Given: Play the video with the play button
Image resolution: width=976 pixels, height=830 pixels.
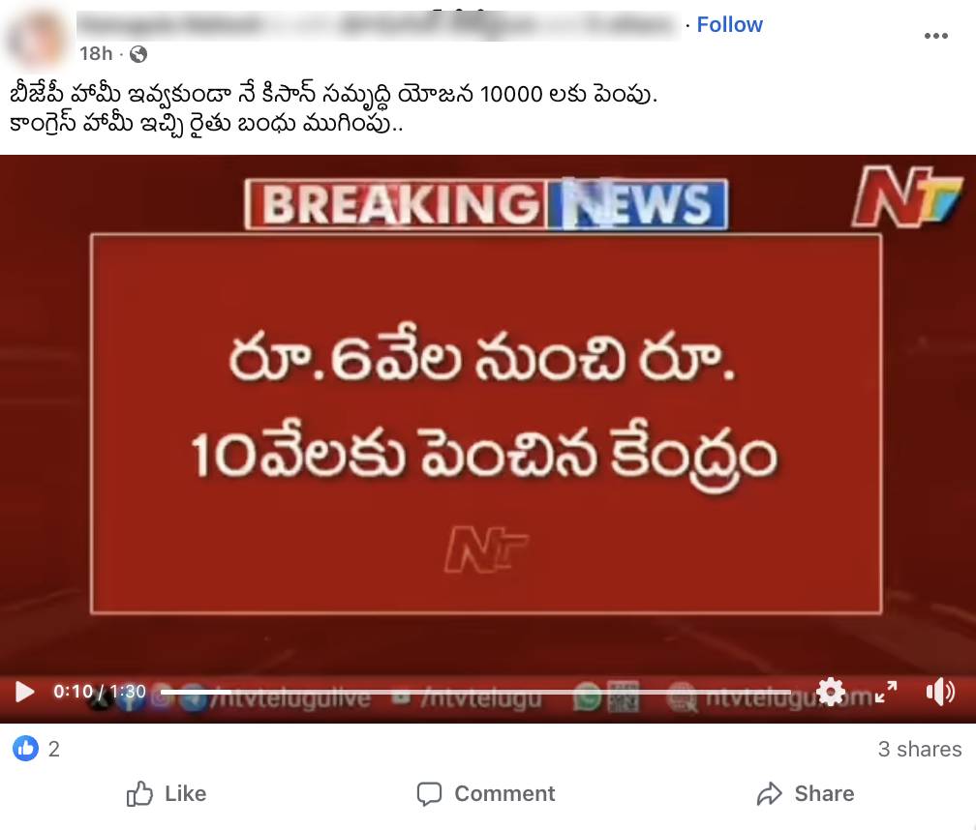Looking at the screenshot, I should [24, 692].
